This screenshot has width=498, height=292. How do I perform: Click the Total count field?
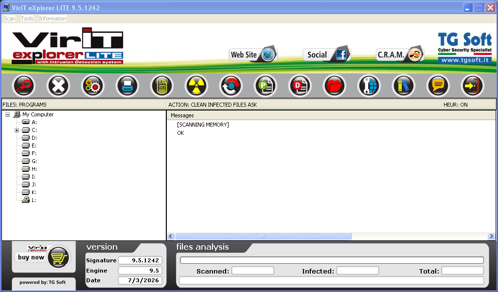click(x=463, y=271)
